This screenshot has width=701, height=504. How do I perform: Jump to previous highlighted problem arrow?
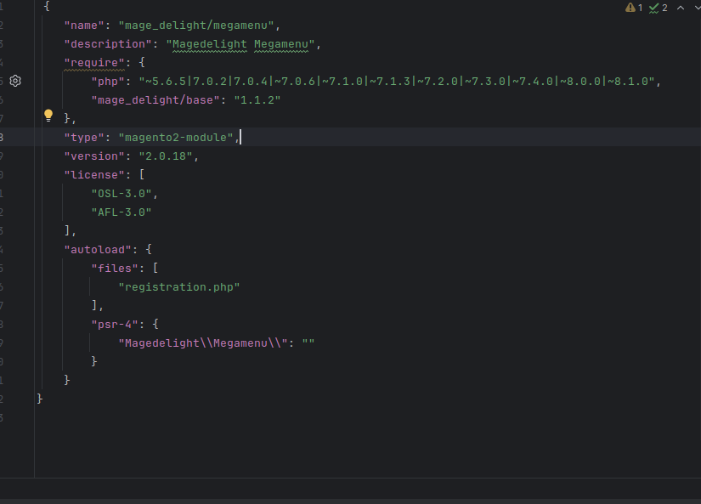(680, 8)
